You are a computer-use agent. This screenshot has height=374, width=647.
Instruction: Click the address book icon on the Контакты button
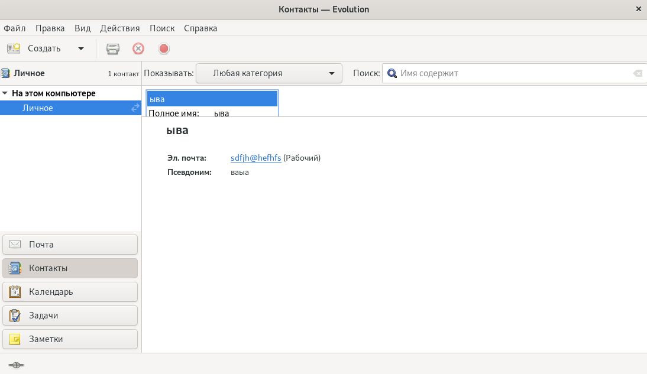point(15,268)
